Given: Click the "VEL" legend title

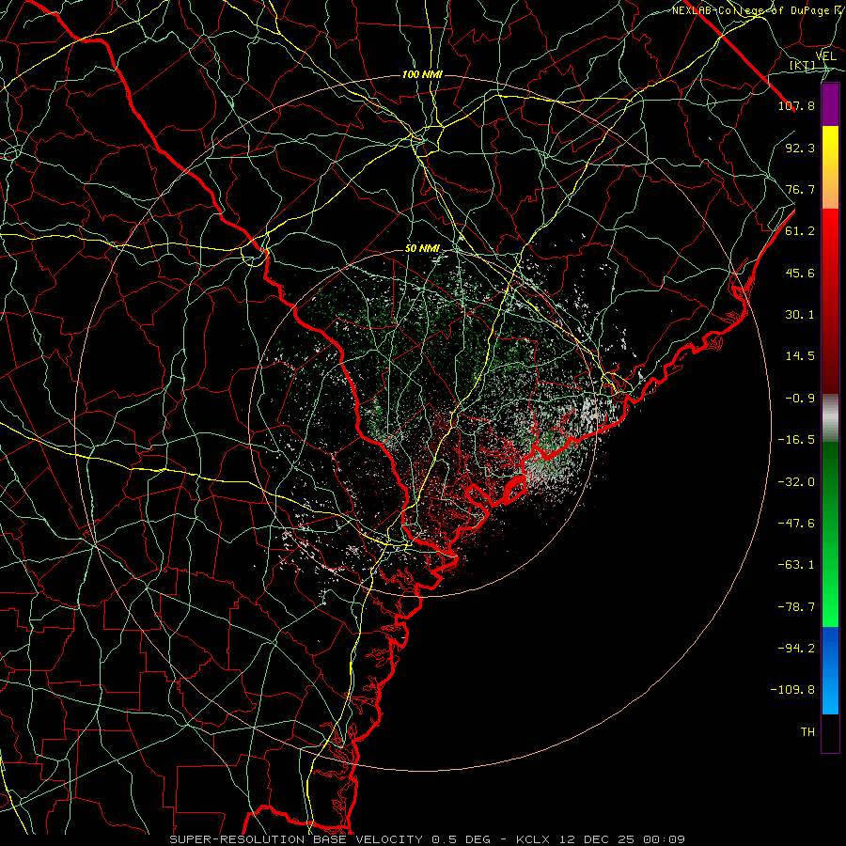Looking at the screenshot, I should click(x=826, y=56).
